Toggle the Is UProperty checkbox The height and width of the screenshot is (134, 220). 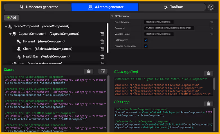(146, 40)
